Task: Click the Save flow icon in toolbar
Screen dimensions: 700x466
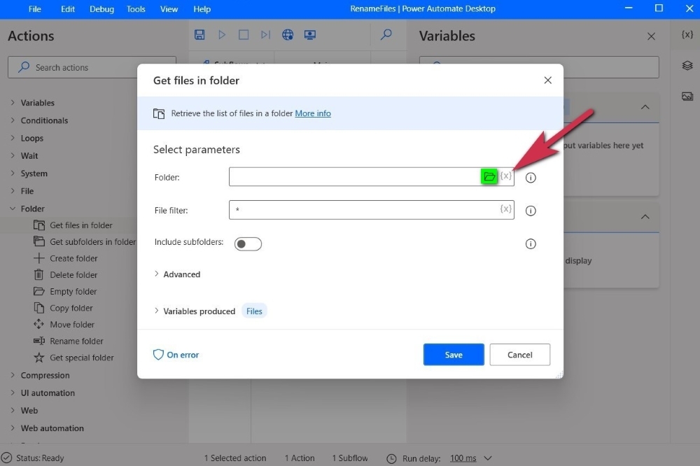Action: [x=199, y=35]
